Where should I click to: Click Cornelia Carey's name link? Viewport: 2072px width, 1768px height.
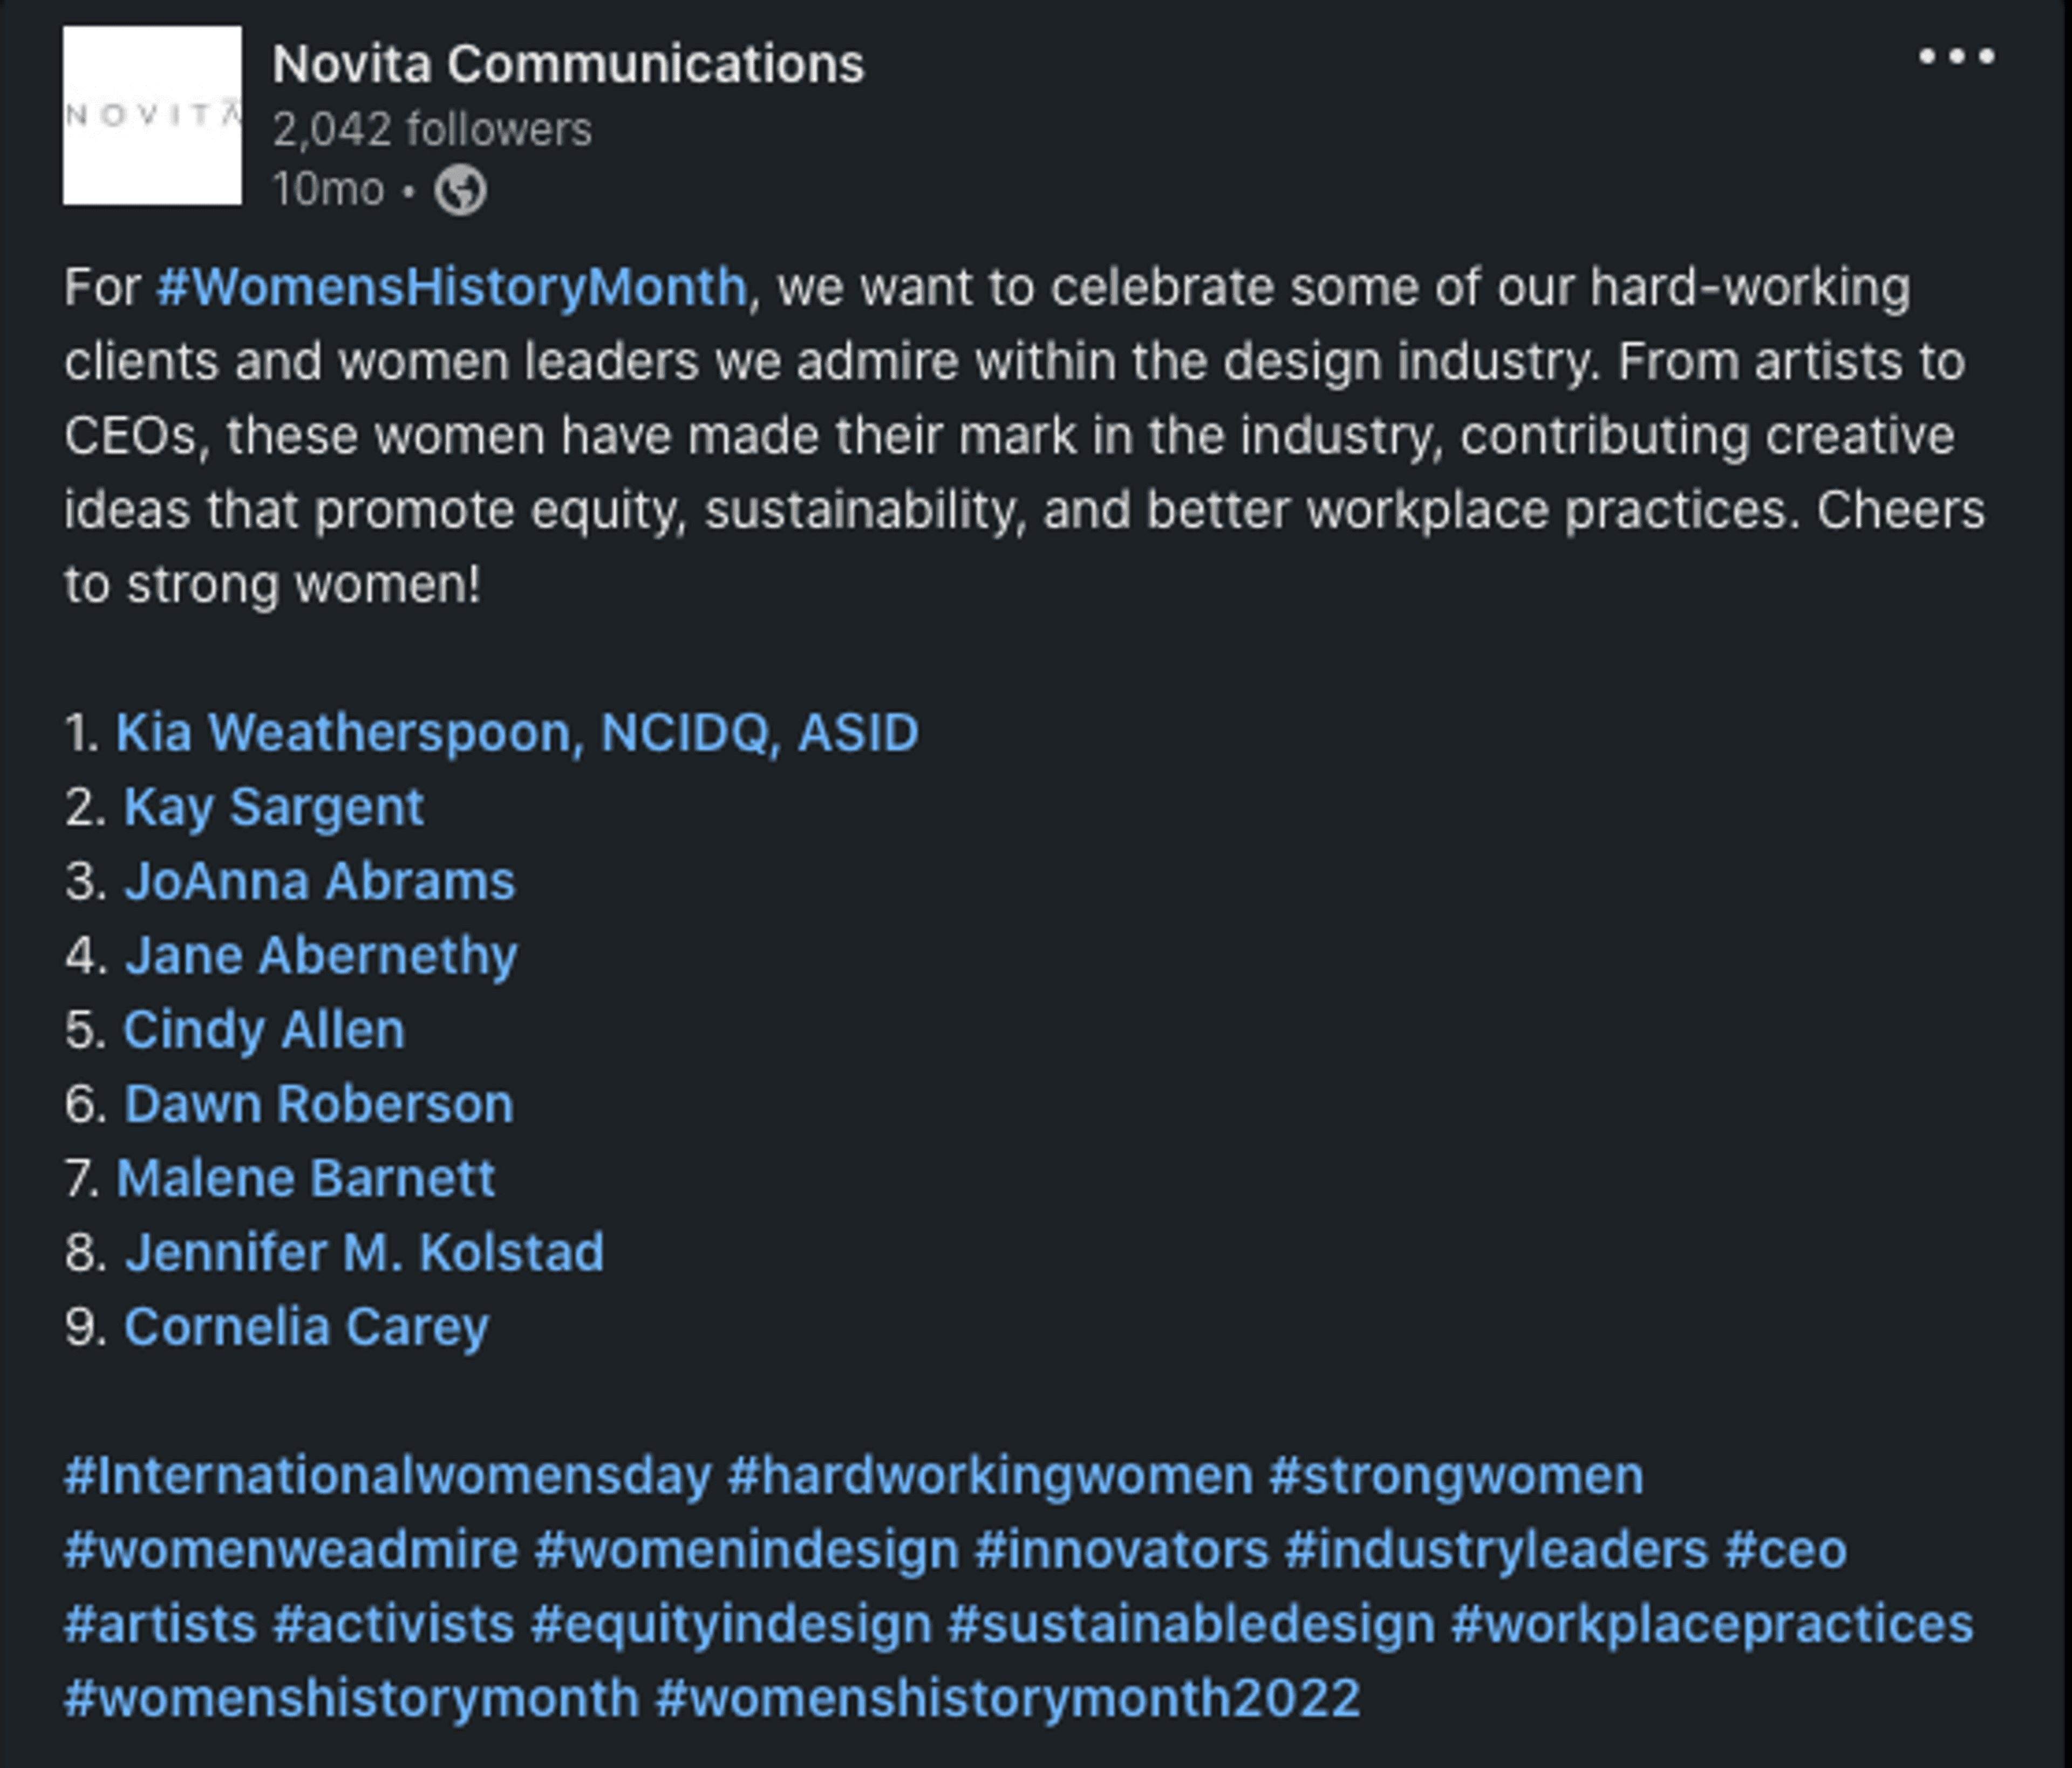click(x=306, y=1327)
